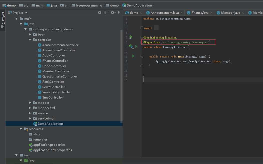
Task: Hide the Project panel with hide icon
Action: [x=119, y=12]
